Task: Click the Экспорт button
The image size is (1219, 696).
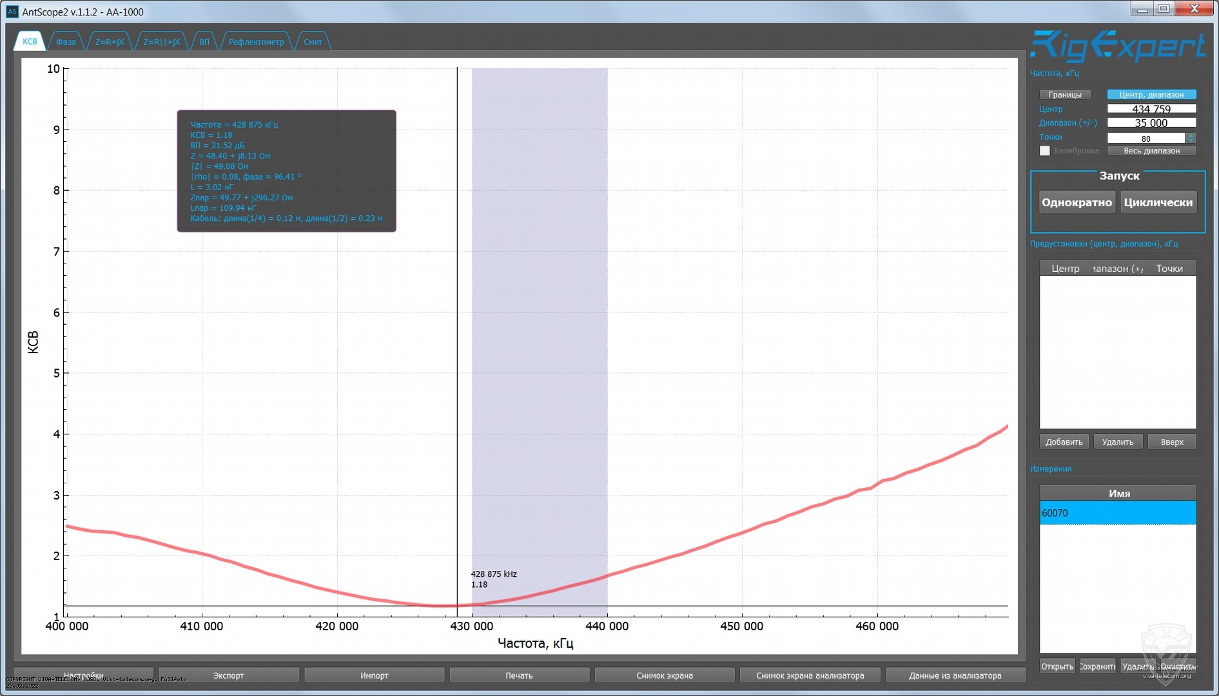Action: pos(228,675)
